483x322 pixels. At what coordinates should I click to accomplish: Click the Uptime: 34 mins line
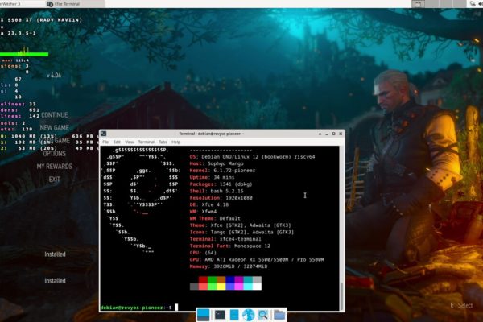tap(212, 177)
